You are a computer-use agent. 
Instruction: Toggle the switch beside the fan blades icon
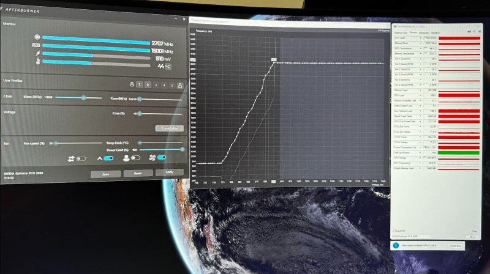point(162,157)
